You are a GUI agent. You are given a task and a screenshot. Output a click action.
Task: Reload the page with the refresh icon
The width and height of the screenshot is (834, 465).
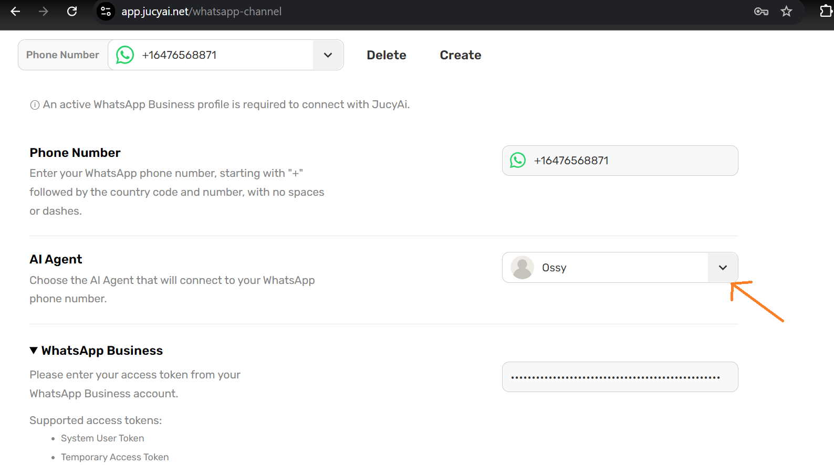tap(72, 11)
